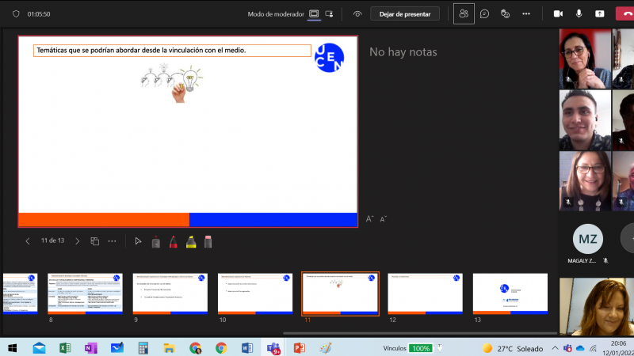Image resolution: width=634 pixels, height=356 pixels.
Task: Select the red pen annotation tool
Action: 173,241
